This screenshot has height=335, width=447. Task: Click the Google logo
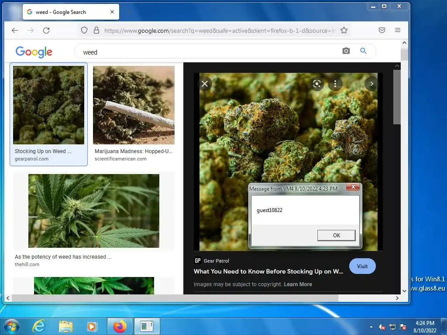[x=34, y=52]
